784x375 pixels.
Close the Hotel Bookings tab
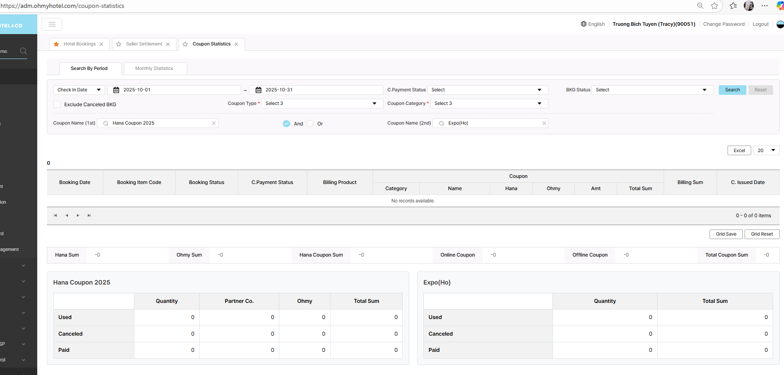click(x=102, y=44)
